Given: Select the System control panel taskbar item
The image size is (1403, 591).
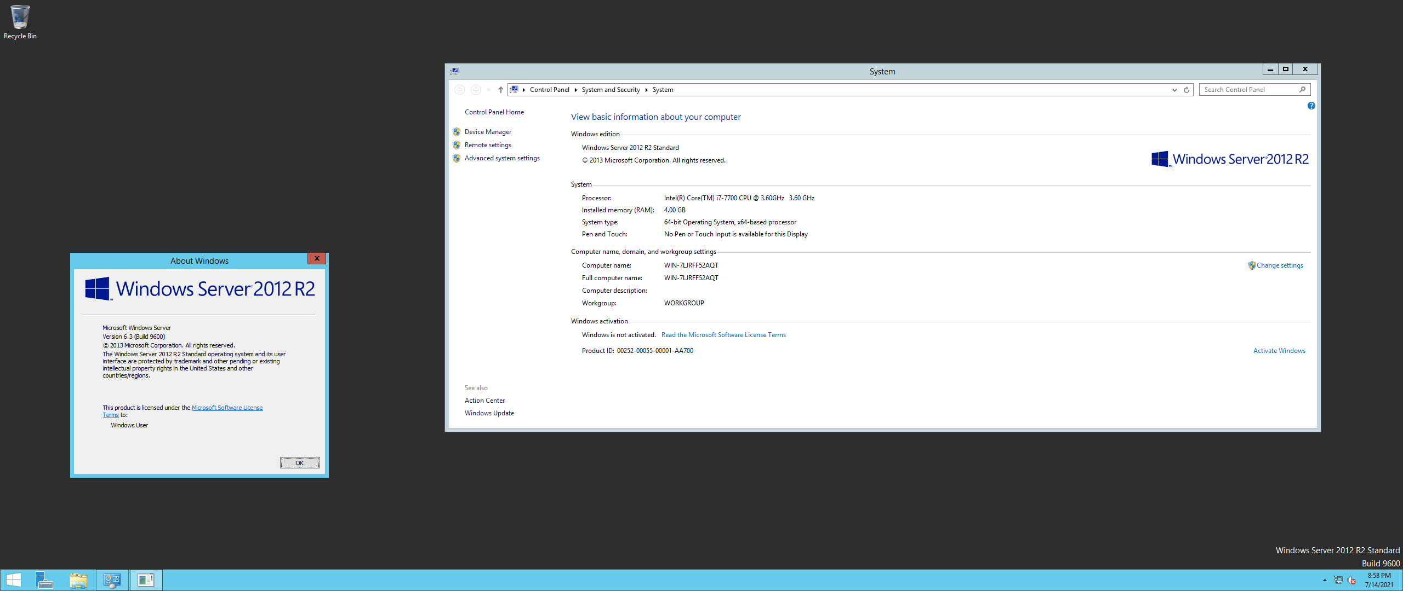Looking at the screenshot, I should tap(112, 580).
